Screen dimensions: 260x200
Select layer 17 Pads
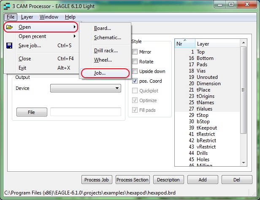pyautogui.click(x=207, y=64)
